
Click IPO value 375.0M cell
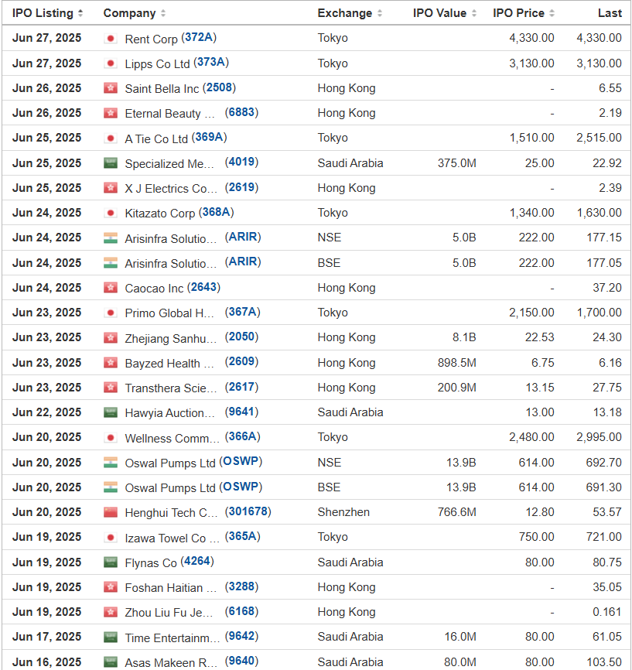(456, 163)
